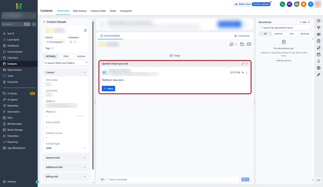Click the blue Reply button

coord(109,88)
